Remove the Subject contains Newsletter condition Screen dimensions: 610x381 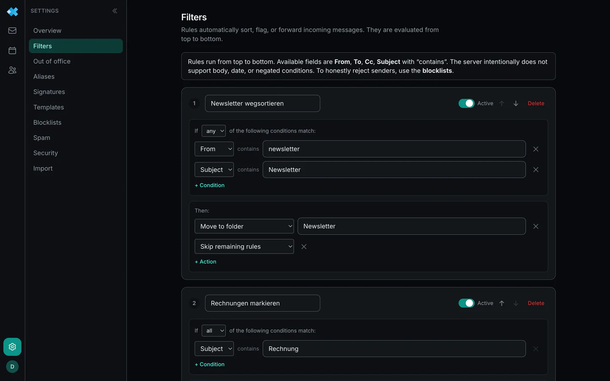click(x=536, y=170)
